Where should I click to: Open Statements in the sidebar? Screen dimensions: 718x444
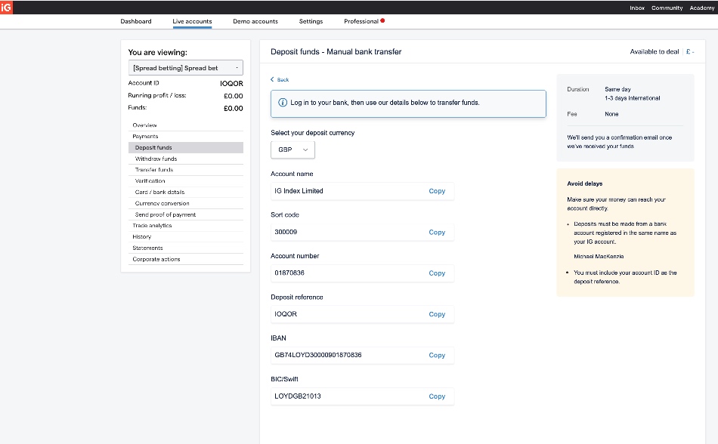point(185,248)
